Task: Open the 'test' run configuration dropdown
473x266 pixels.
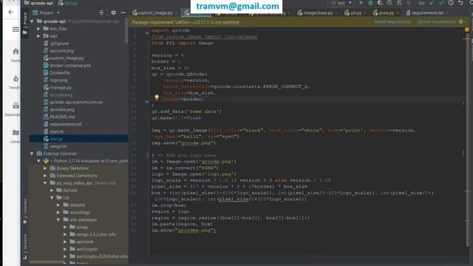Action: (x=341, y=3)
